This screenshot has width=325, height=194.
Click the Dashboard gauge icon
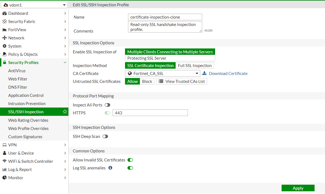pos(5,13)
